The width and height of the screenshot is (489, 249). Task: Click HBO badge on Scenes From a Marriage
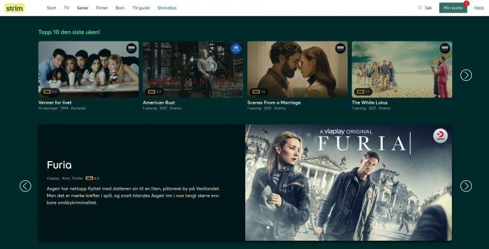(340, 48)
